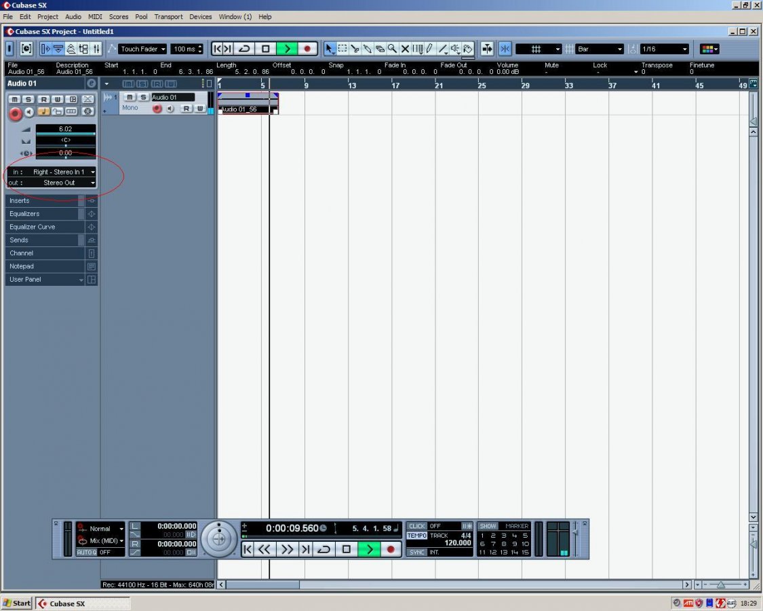
Task: Open the Pool via toolbar icon
Action: tap(83, 49)
